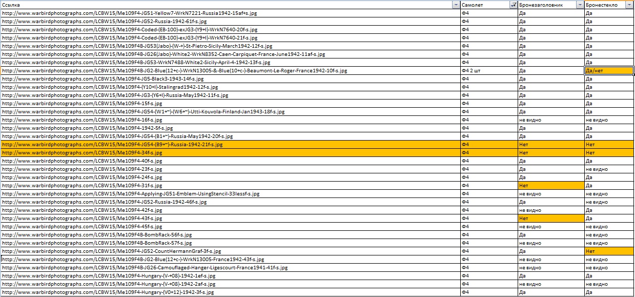Select the Beaumont-Le-Roger-France1942 URL cell
Screen dimensions: 635x297
230,70
